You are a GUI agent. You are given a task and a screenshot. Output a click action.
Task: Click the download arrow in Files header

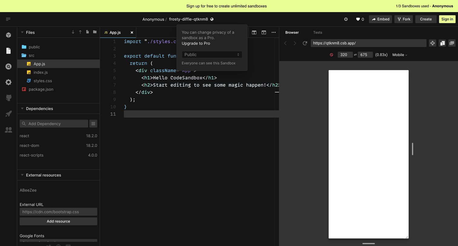tap(73, 32)
